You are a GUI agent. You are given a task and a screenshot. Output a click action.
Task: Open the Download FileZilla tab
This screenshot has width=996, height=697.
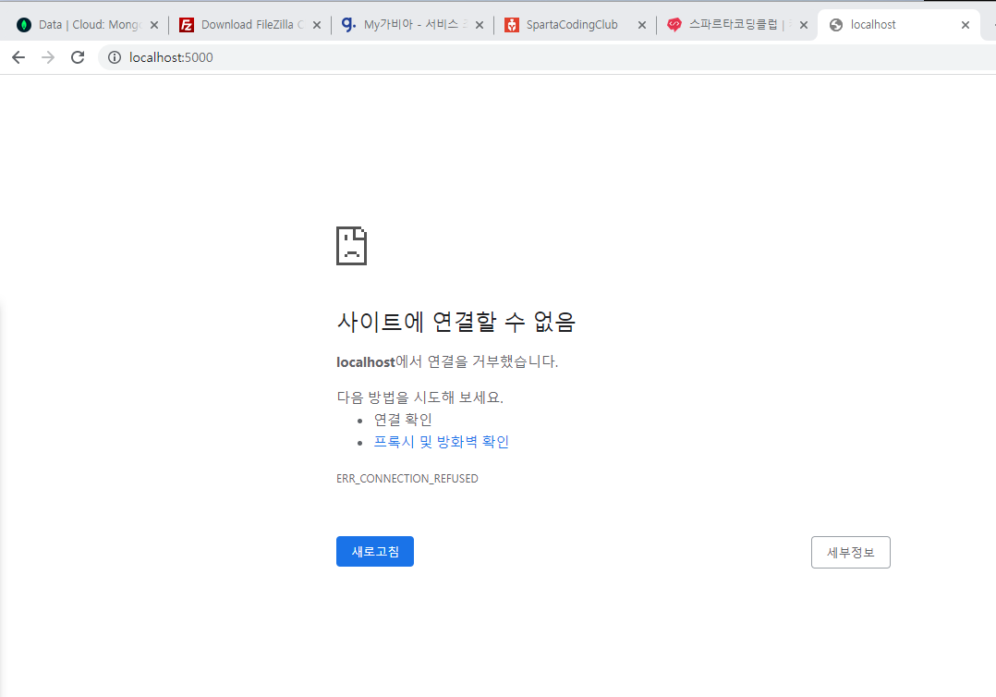(x=249, y=25)
